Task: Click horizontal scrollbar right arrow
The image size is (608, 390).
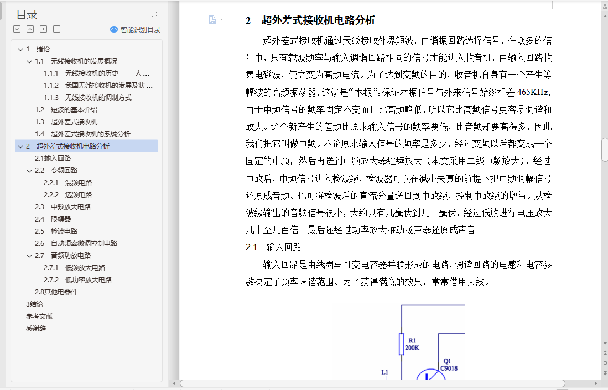Action: [596, 383]
